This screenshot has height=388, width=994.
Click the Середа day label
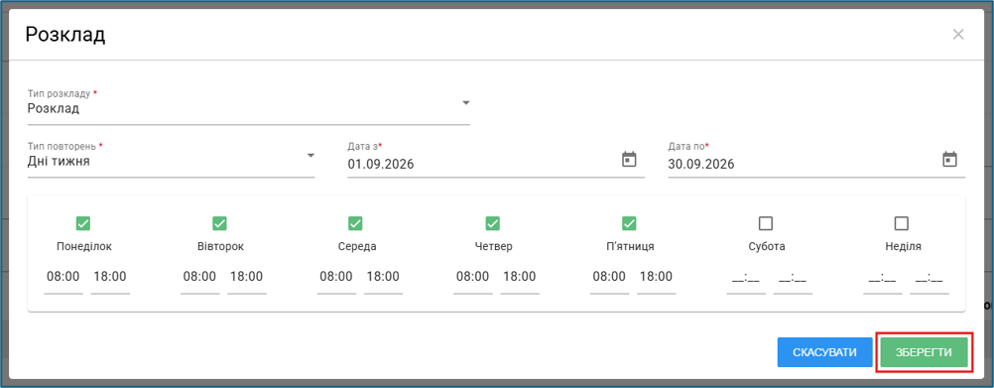pyautogui.click(x=357, y=247)
